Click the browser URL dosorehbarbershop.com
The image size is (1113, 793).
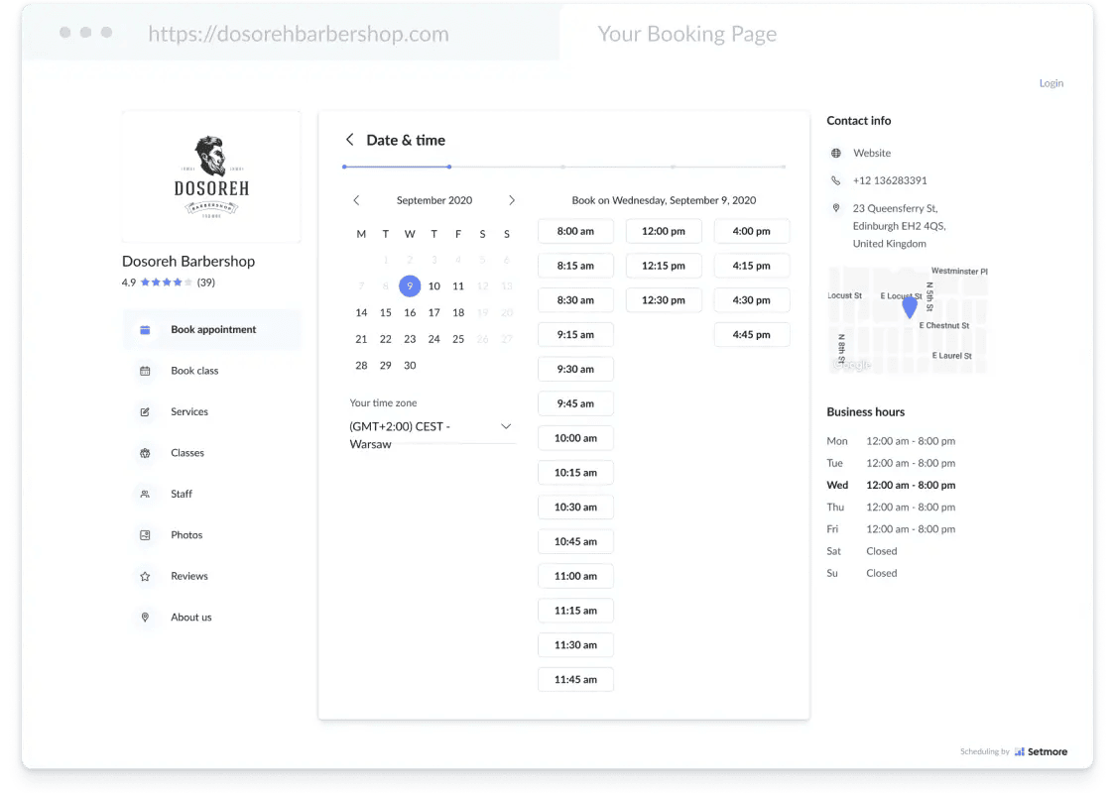click(299, 34)
